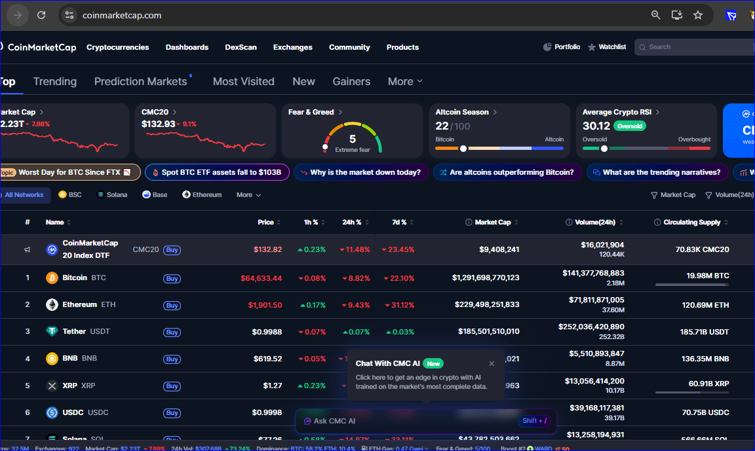Open the Cryptocurrencies menu
Viewport: 755px width, 451px height.
(117, 47)
